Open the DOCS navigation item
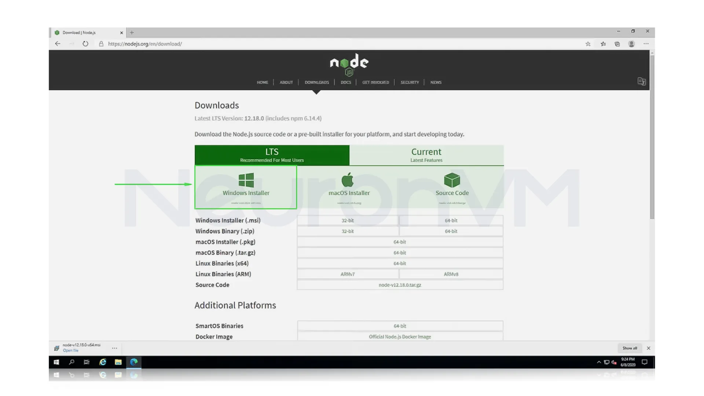This screenshot has height=396, width=704. tap(346, 82)
